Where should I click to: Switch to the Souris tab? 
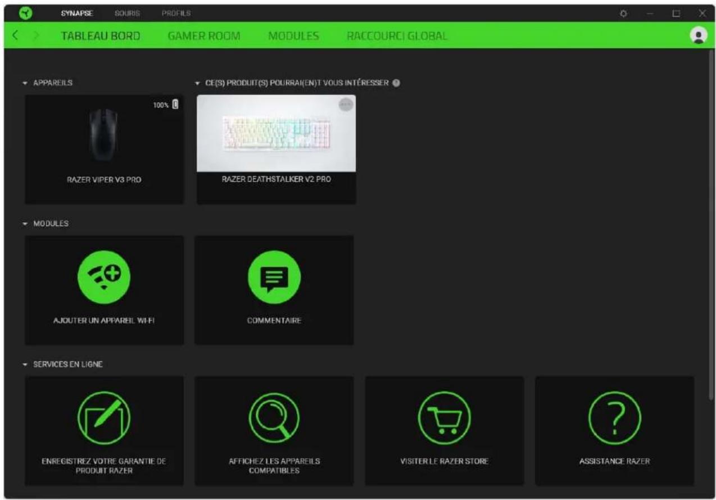click(x=127, y=13)
